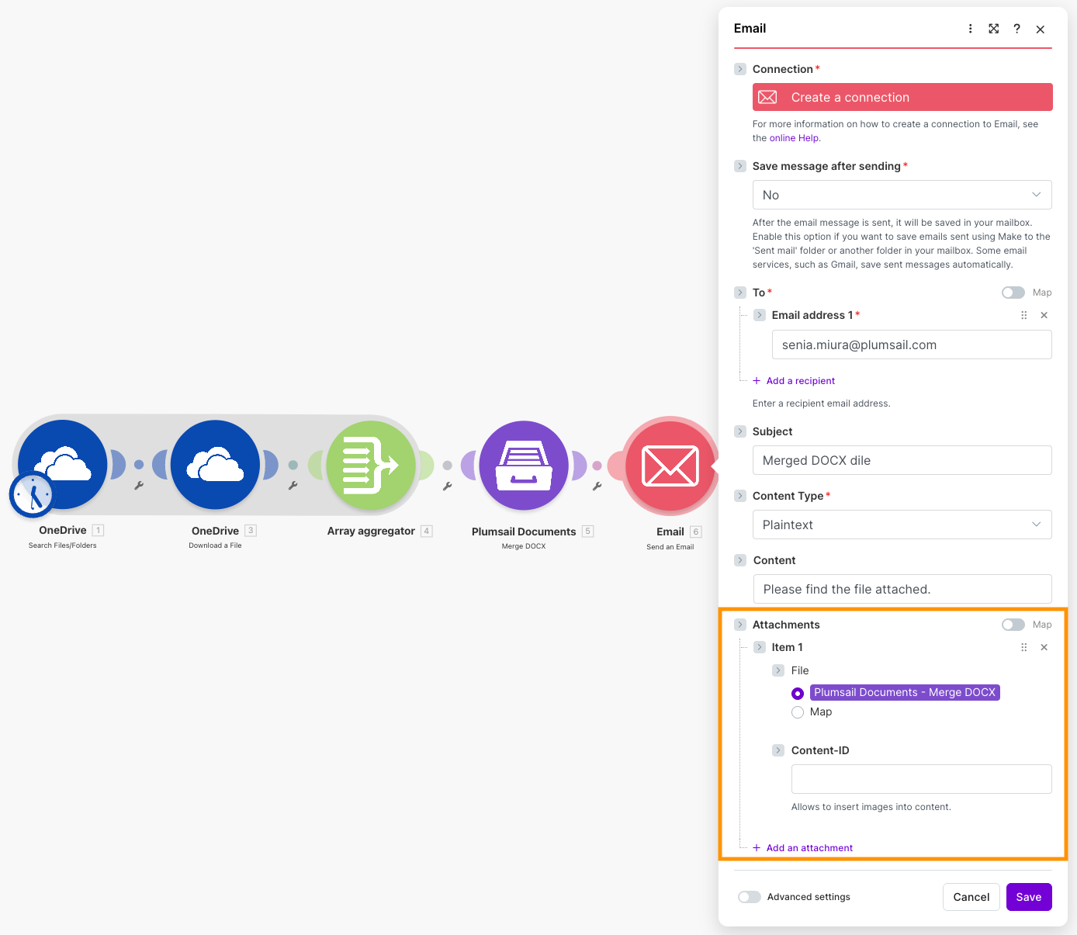
Task: Remove attachment Item 1
Action: tap(1044, 647)
